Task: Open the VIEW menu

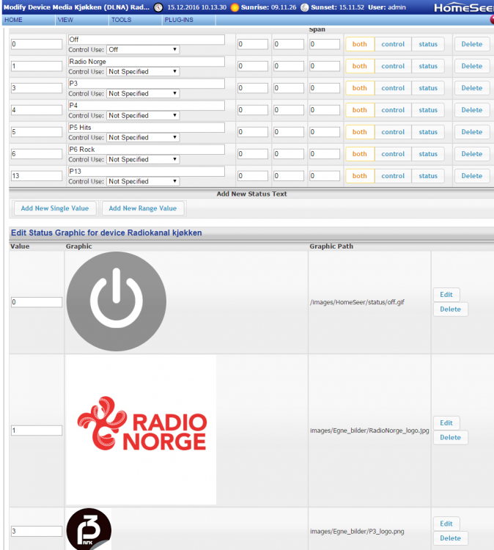Action: click(65, 20)
